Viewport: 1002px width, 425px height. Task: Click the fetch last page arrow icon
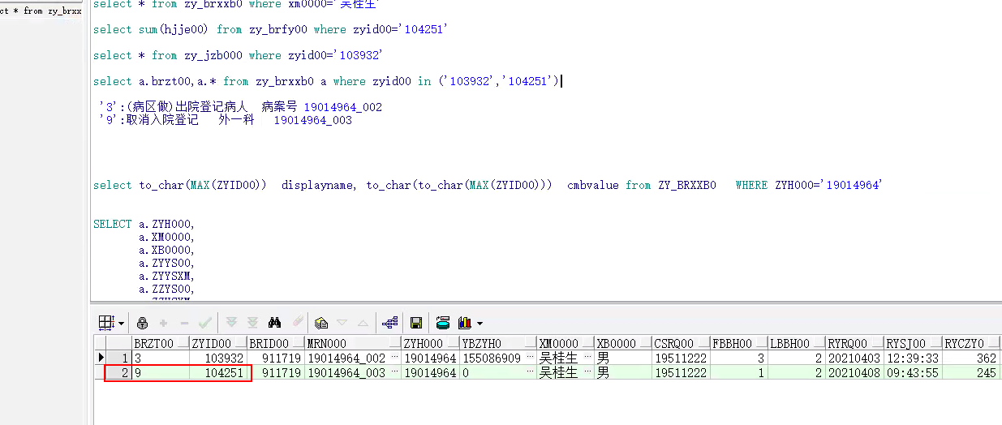pyautogui.click(x=252, y=322)
